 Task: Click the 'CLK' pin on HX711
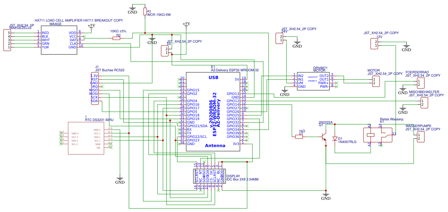point(73,44)
